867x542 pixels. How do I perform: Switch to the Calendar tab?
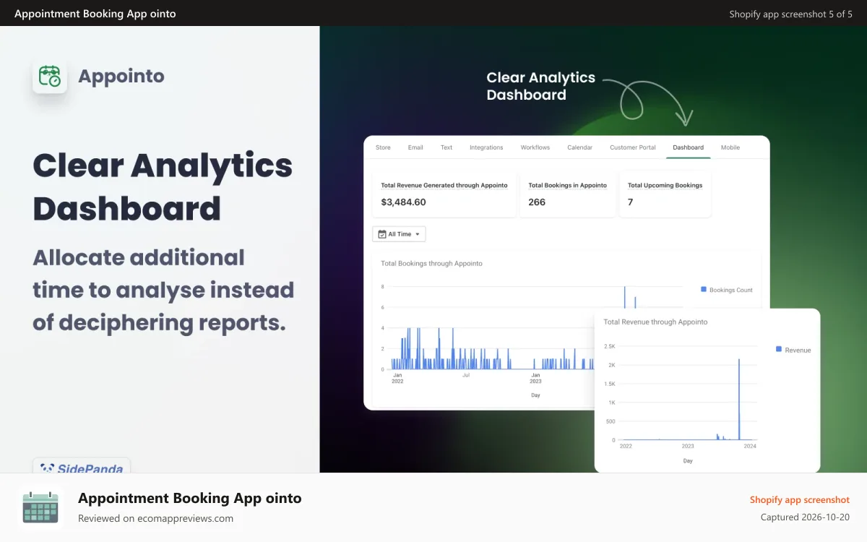[x=579, y=147]
